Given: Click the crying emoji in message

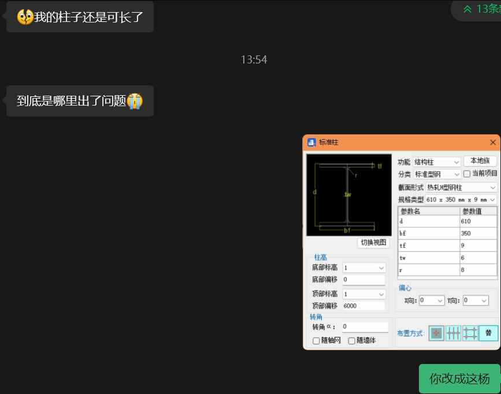Looking at the screenshot, I should [x=135, y=102].
